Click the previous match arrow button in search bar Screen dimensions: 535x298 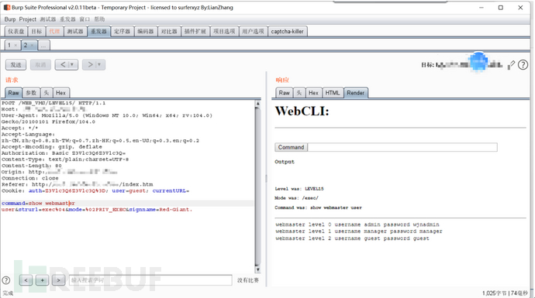pos(26,280)
